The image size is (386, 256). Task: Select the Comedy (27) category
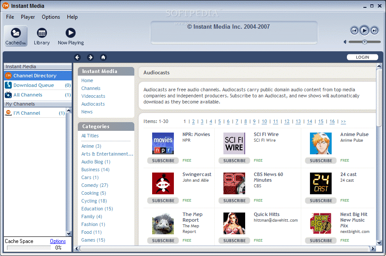(x=95, y=185)
